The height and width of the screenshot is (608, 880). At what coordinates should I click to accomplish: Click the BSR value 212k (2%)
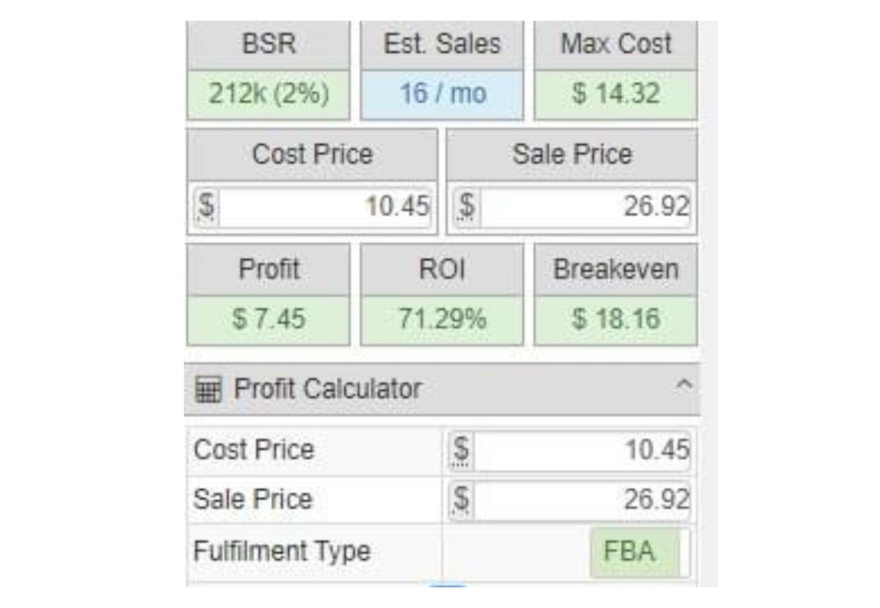coord(268,93)
